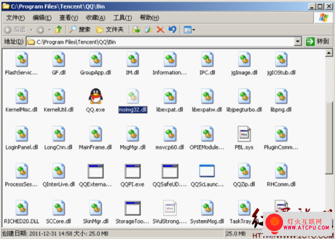335x239 pixels.
Task: Select the KernelUtil.dll file icon
Action: pos(59,96)
